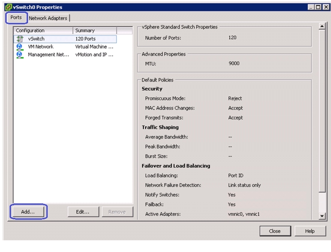This screenshot has width=331, height=252.
Task: Click the 'Advanced Properties' group title
Action: click(164, 54)
